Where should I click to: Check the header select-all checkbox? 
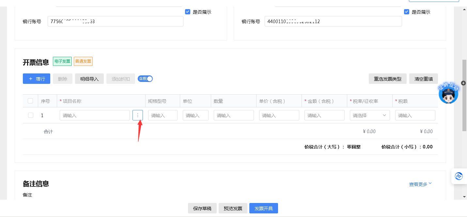click(30, 101)
